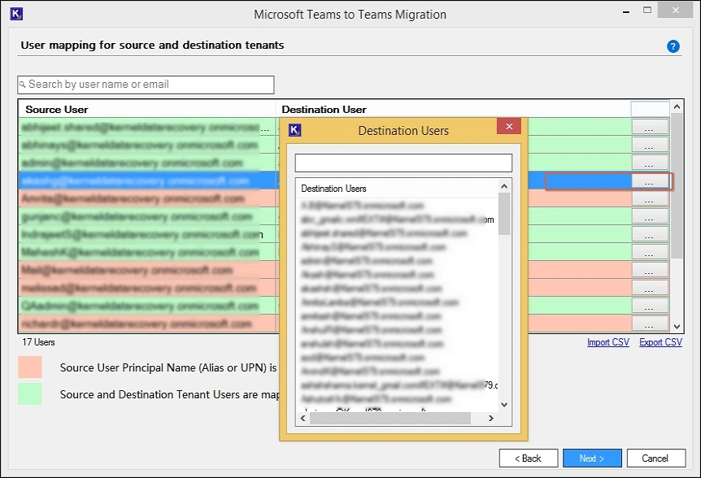Open help with the blue question mark icon
Screen dimensions: 701x478
(673, 46)
